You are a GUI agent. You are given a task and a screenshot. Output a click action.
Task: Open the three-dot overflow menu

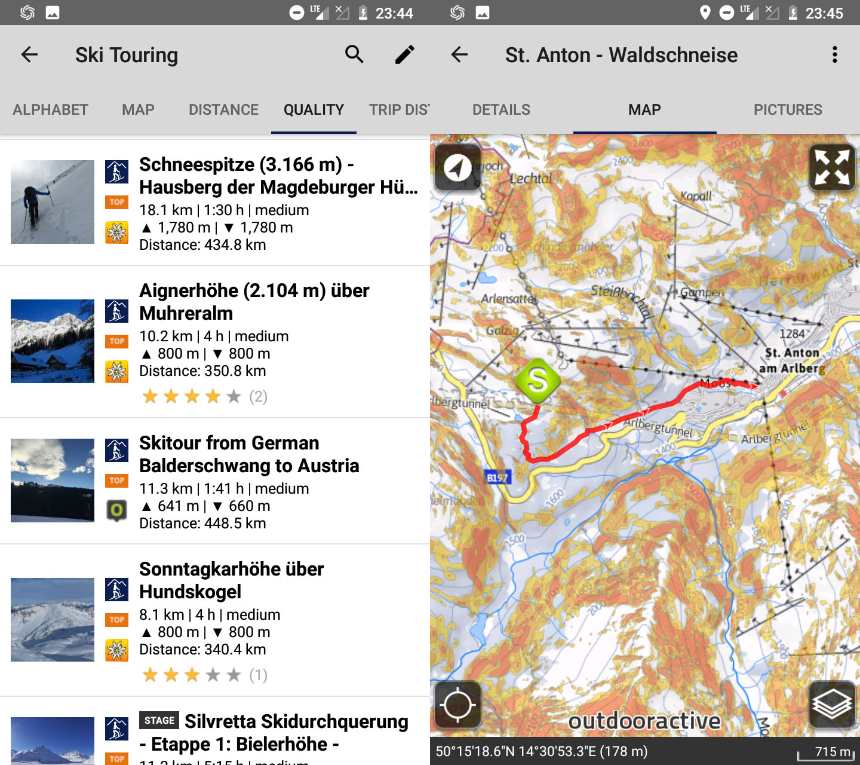pyautogui.click(x=834, y=54)
